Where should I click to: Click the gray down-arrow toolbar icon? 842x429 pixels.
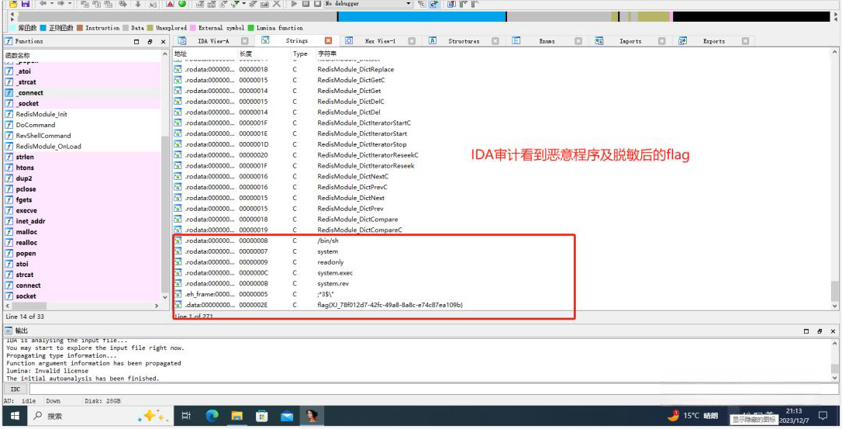(x=137, y=4)
